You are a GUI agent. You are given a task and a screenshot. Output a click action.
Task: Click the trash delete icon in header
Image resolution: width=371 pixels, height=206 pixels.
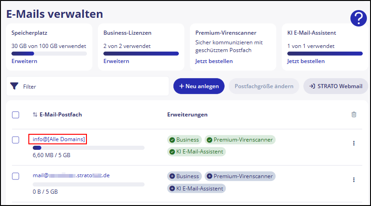[x=354, y=114]
